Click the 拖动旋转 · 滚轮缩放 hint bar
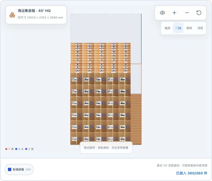Screen dimensions: 212x181 click(x=106, y=148)
